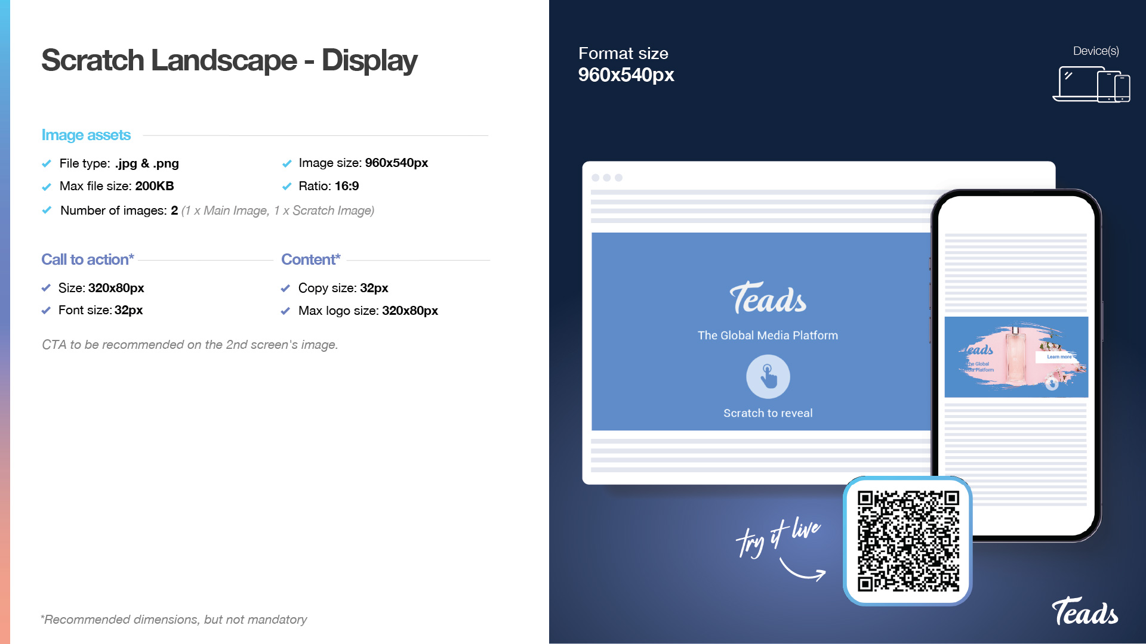Click the Content heading
The width and height of the screenshot is (1146, 644).
310,259
